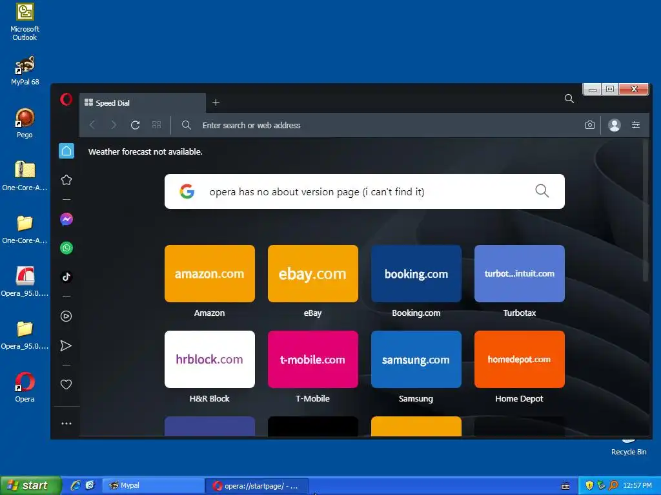This screenshot has width=661, height=495.
Task: Select the One-Core-A zip archive on desktop
Action: click(25, 176)
